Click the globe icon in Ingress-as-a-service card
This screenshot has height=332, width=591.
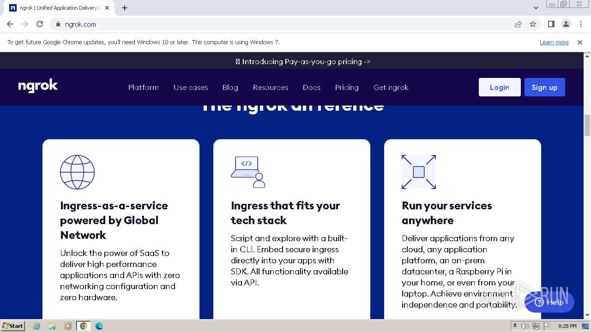point(78,172)
